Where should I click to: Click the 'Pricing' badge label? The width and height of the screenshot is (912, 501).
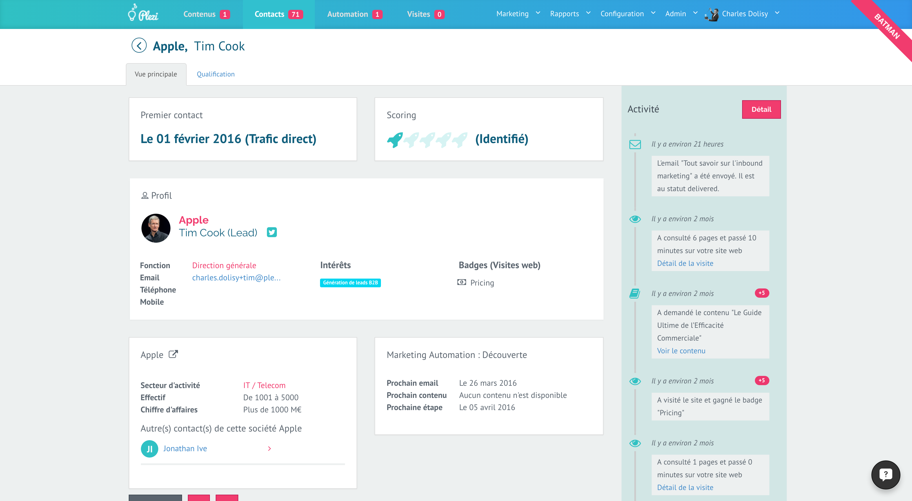pyautogui.click(x=482, y=283)
